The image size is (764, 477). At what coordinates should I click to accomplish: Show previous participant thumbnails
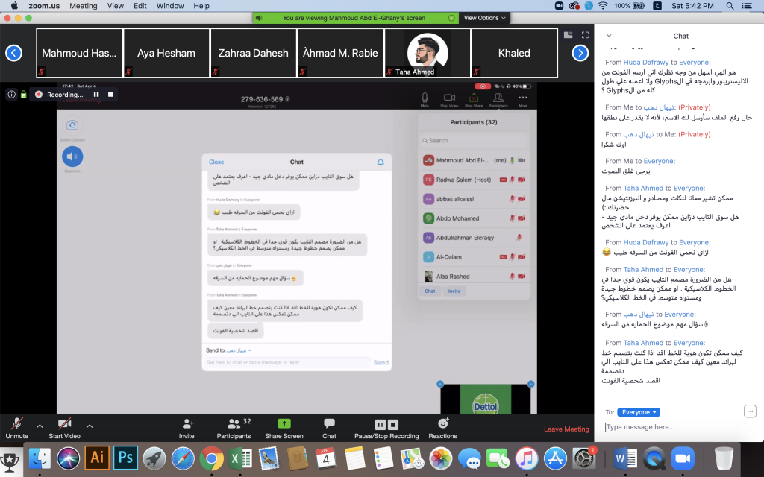point(13,53)
